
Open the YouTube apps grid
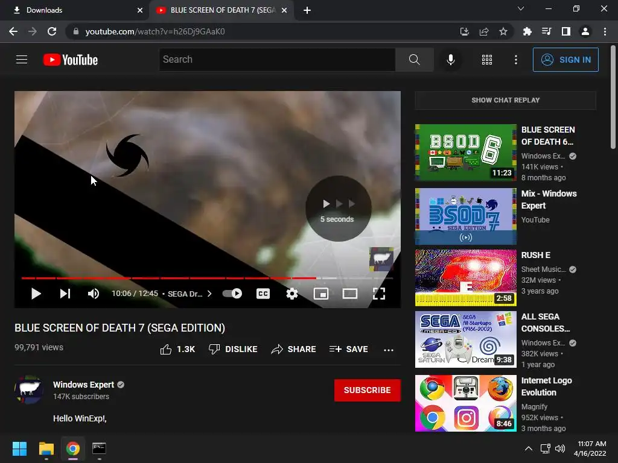(x=487, y=60)
